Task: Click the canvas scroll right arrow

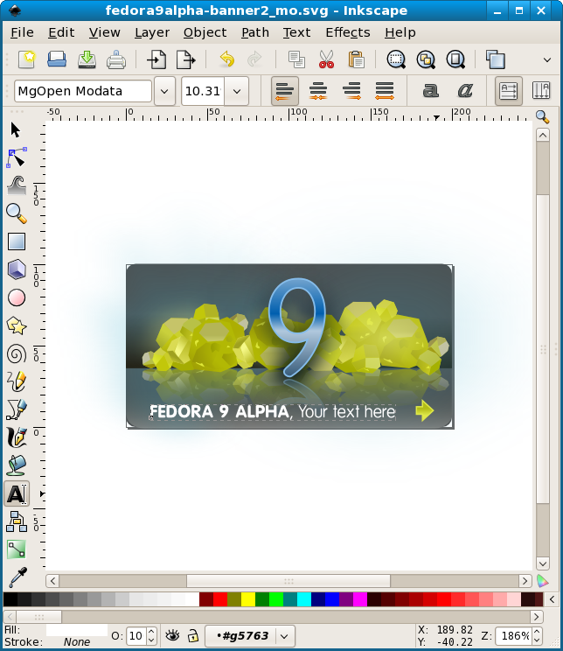Action: point(525,580)
